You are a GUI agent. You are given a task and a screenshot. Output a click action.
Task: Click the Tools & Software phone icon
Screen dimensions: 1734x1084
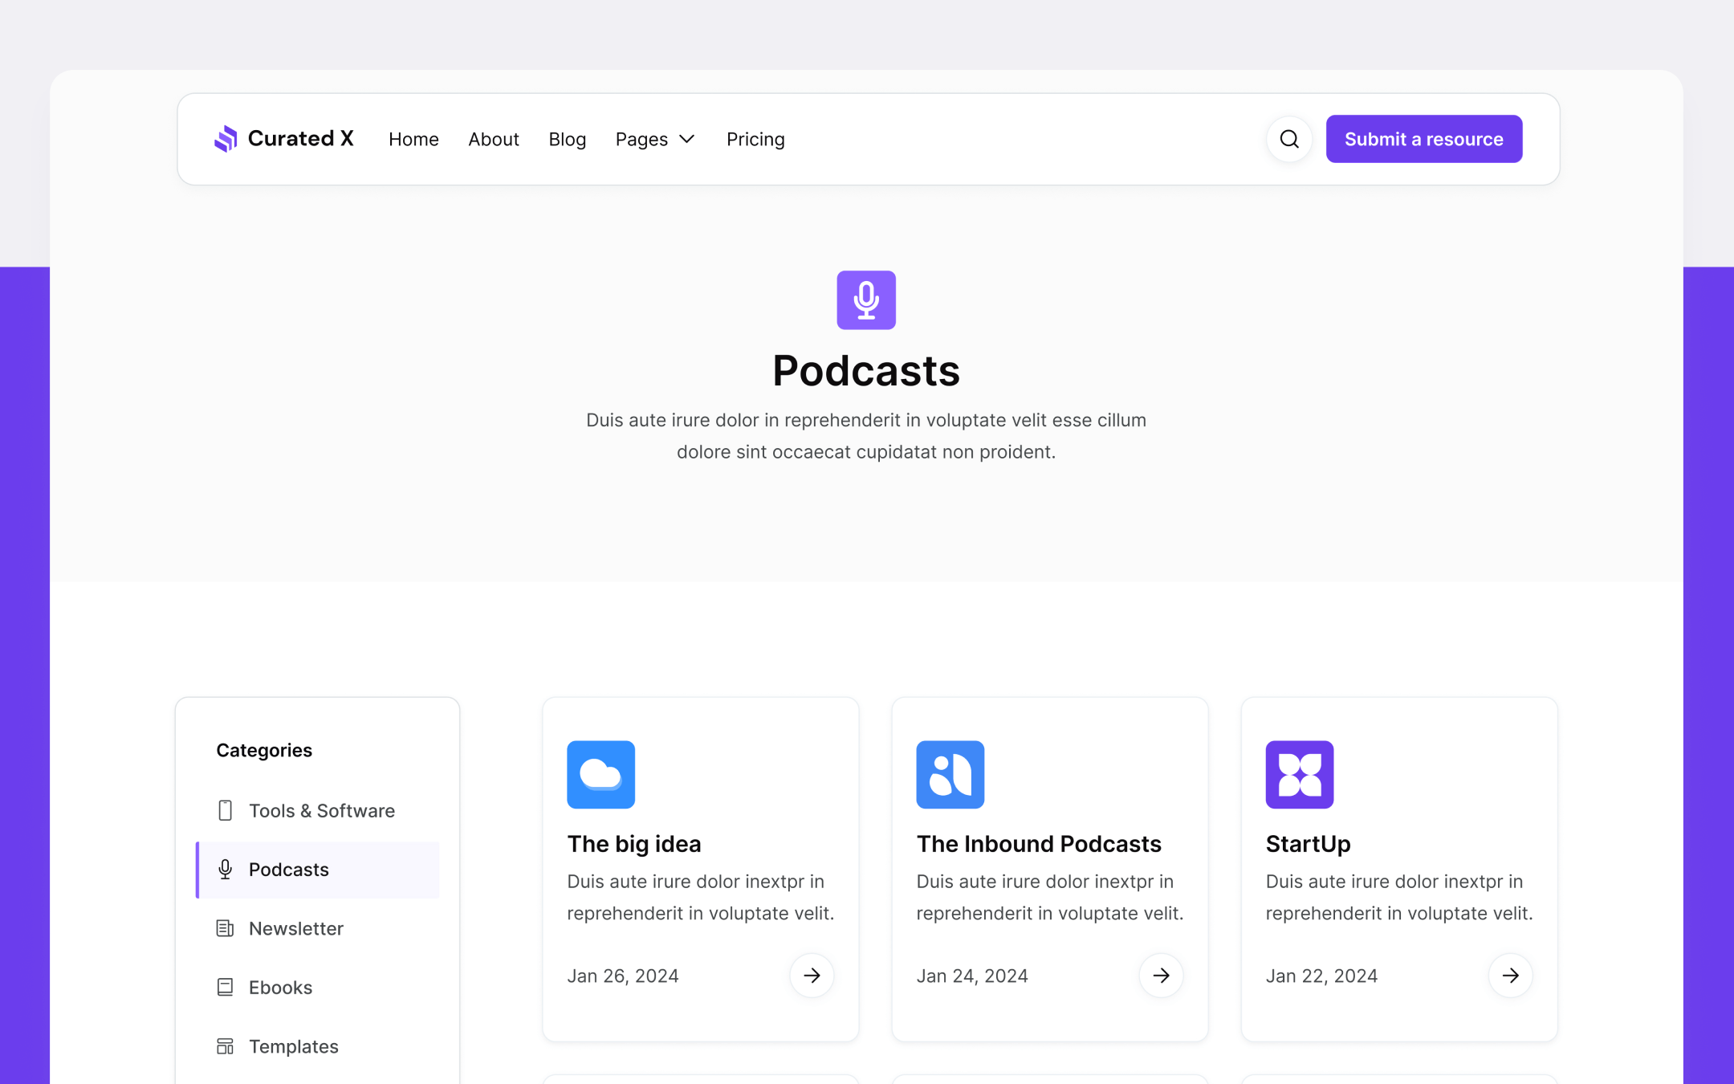[x=225, y=811]
